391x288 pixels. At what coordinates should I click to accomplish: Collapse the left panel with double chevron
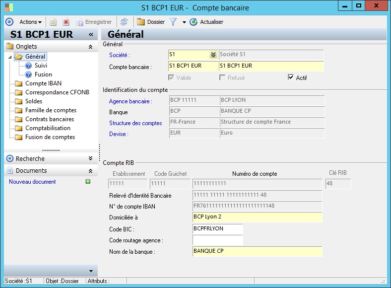click(x=91, y=34)
